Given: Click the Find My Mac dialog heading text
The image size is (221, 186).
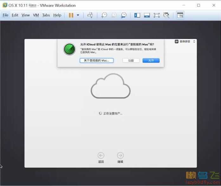Looking at the screenshot, I should [x=117, y=44].
